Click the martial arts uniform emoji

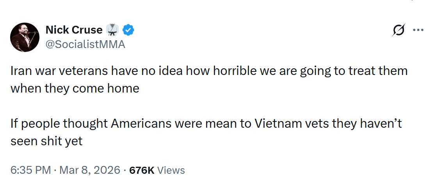click(x=113, y=30)
